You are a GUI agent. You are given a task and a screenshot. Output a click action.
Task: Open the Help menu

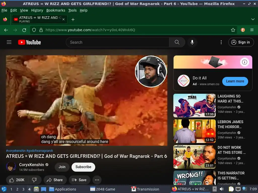click(84, 10)
